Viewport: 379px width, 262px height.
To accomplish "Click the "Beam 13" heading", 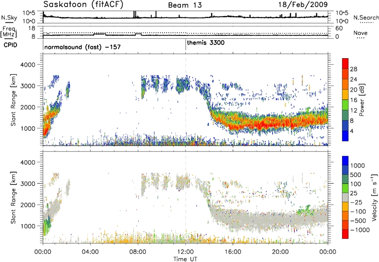I will point(185,5).
